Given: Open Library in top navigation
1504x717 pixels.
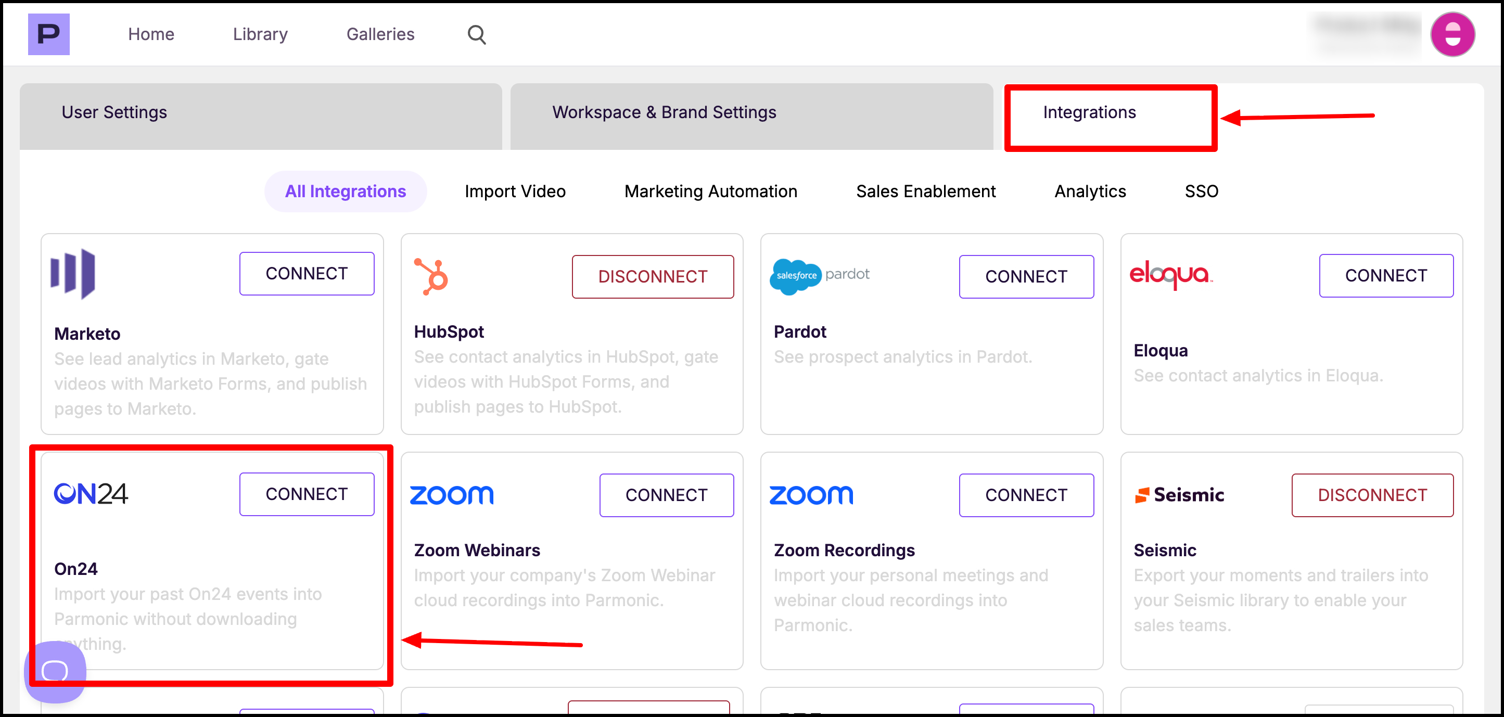Looking at the screenshot, I should point(260,34).
